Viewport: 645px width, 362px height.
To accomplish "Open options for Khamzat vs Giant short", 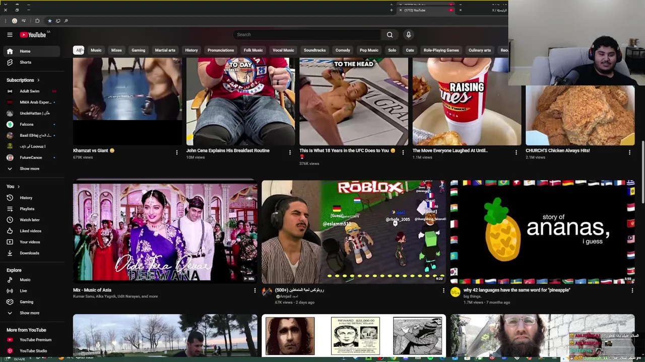I will pyautogui.click(x=176, y=152).
